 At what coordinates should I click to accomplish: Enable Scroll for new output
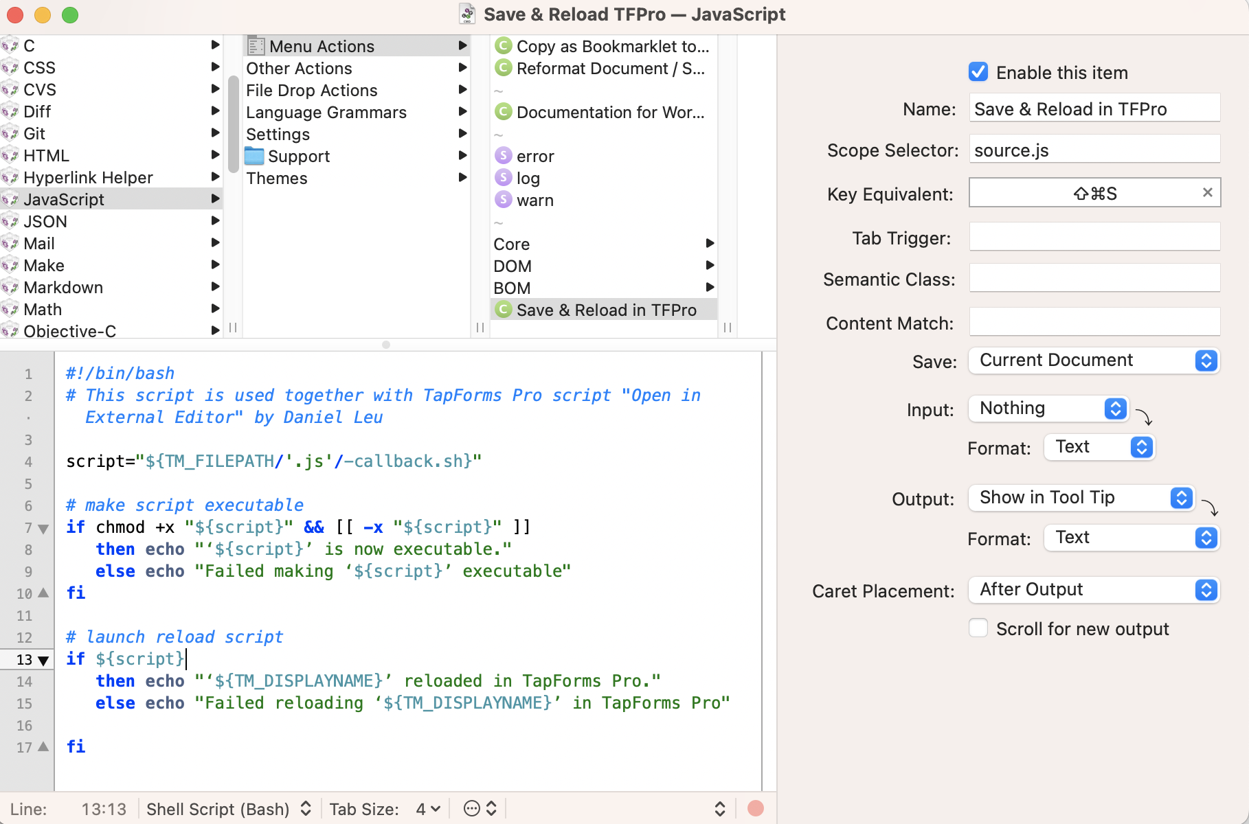coord(978,628)
